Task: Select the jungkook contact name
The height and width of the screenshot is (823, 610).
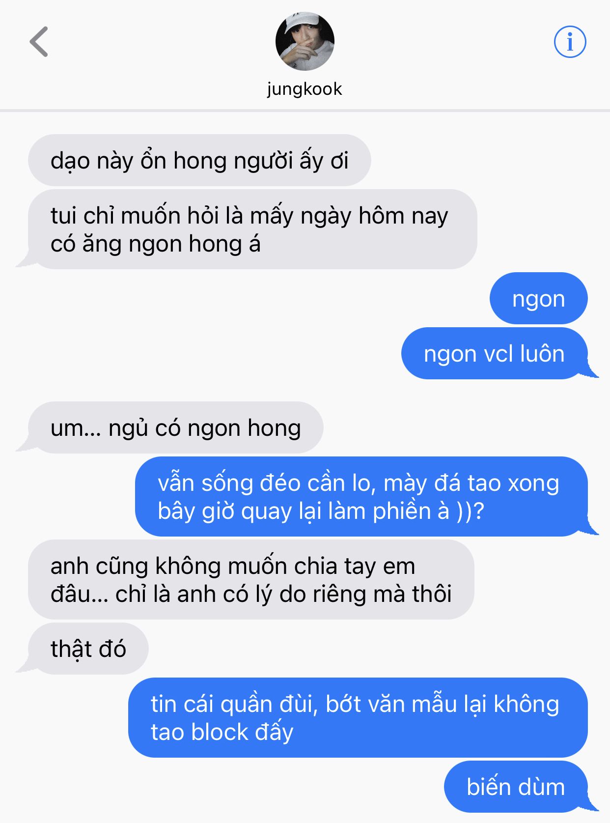Action: (305, 89)
